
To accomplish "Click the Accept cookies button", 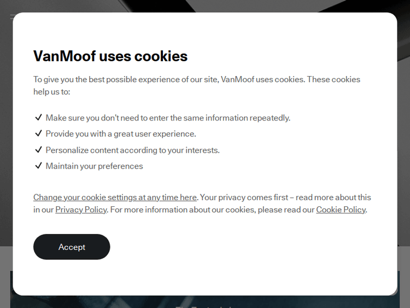I will pos(72,247).
